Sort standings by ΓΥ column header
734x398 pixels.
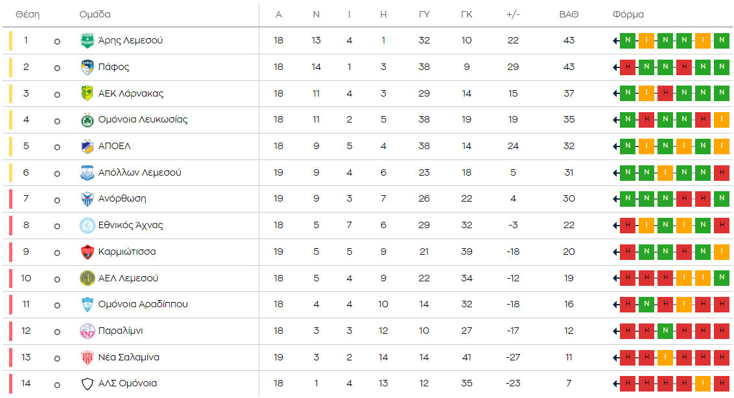click(424, 14)
